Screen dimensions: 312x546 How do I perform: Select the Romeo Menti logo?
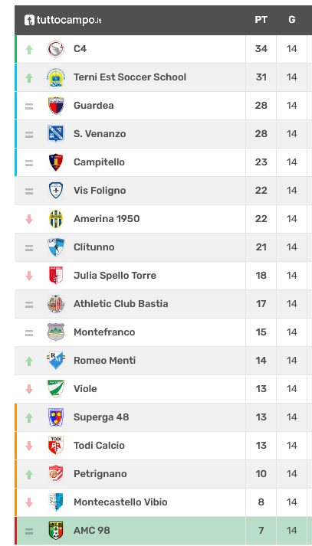click(x=56, y=361)
